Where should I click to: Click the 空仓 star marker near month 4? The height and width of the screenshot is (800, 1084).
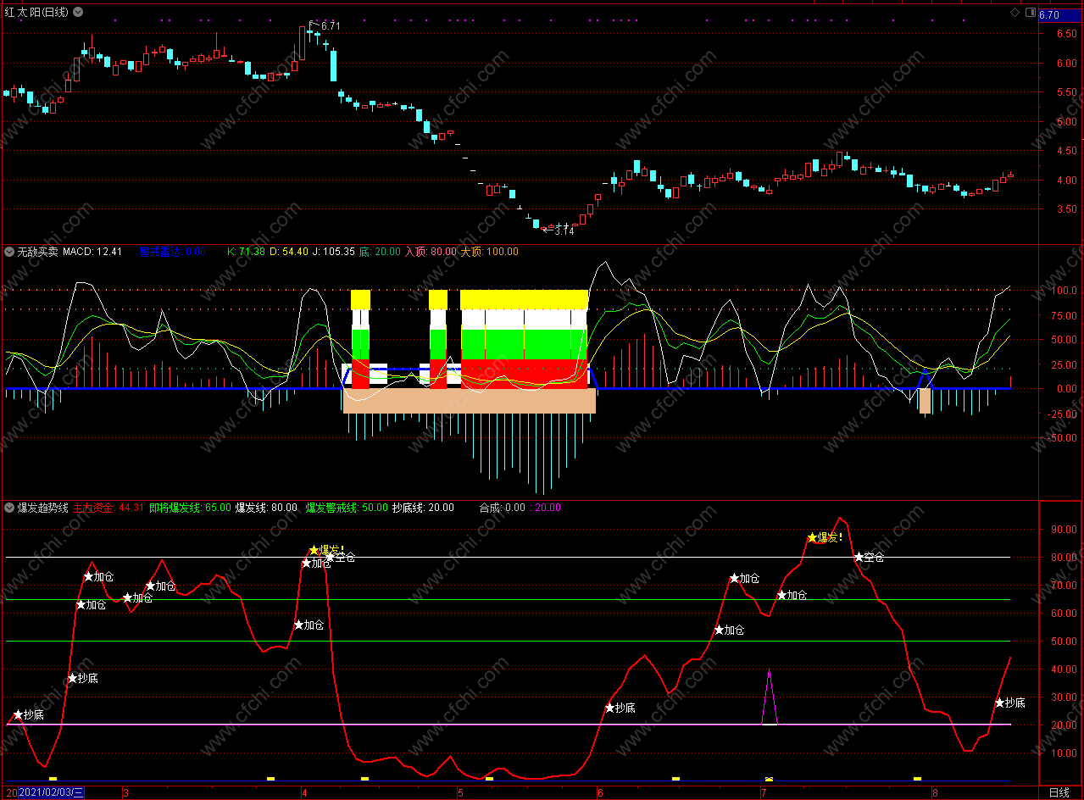(x=330, y=557)
